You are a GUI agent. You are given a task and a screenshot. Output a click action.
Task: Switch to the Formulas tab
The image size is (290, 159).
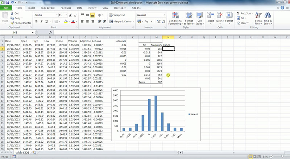click(x=66, y=8)
